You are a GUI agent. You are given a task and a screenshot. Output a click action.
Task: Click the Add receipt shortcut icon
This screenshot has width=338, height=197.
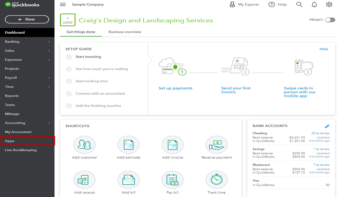(x=85, y=180)
